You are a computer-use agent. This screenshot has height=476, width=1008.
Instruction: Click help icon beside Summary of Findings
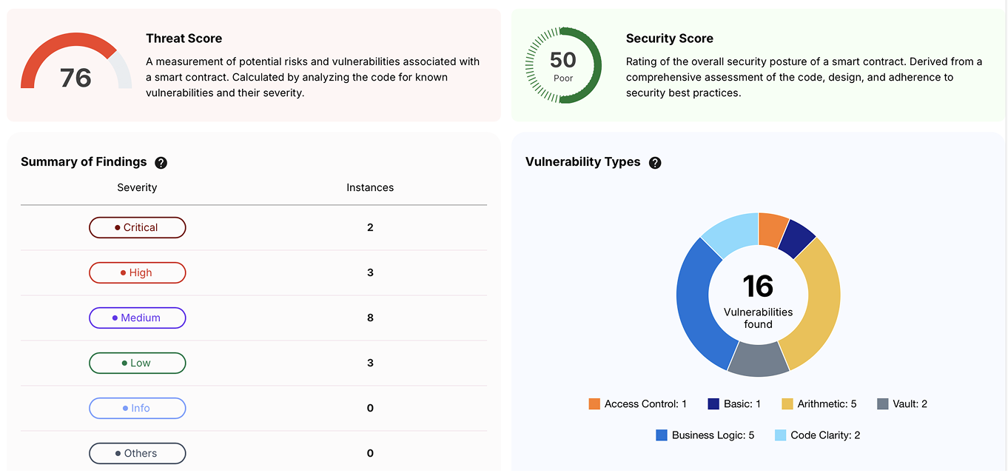pyautogui.click(x=161, y=163)
